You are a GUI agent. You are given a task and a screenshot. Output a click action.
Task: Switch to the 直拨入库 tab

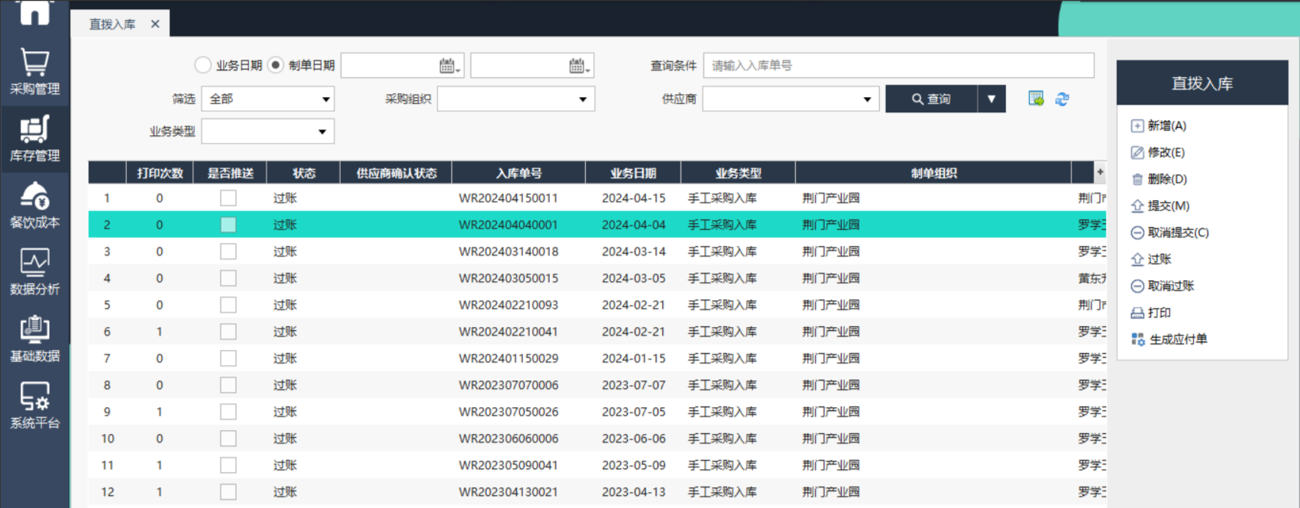[112, 24]
